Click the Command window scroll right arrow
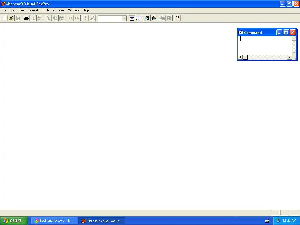 [290, 57]
